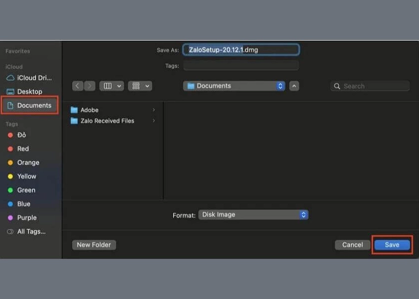The image size is (419, 299).
Task: Choose the Green tag in sidebar
Action: click(26, 190)
